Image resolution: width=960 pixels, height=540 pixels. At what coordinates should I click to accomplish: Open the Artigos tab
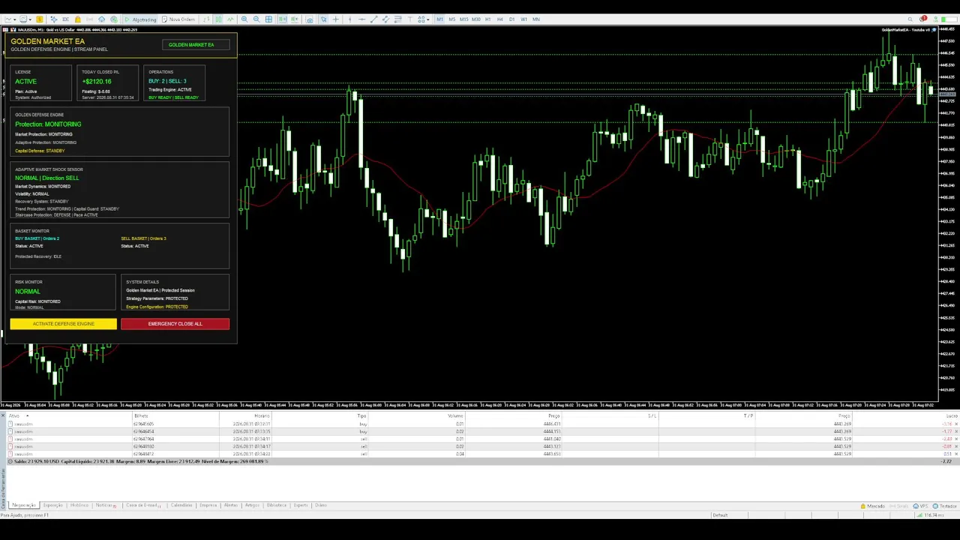[252, 505]
